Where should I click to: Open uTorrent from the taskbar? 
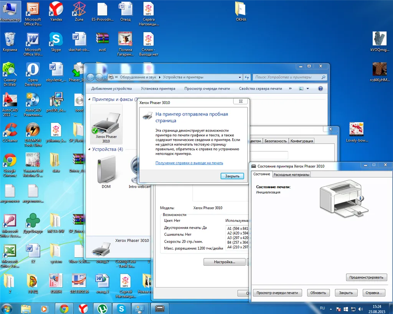tap(102, 309)
